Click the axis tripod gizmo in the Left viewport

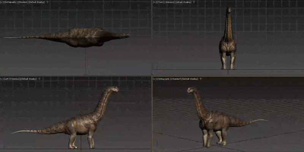coord(3,145)
